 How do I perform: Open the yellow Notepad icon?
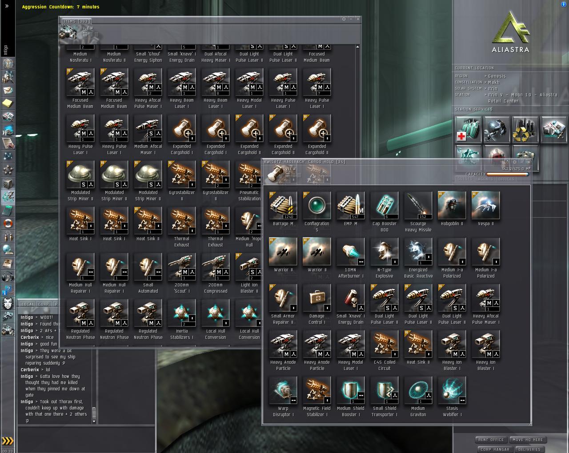[x=8, y=103]
